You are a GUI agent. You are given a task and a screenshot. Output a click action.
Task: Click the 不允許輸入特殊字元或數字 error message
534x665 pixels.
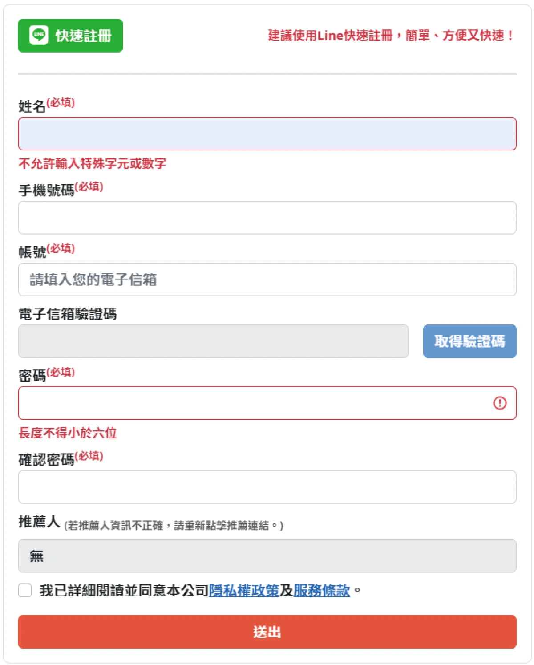[x=92, y=164]
